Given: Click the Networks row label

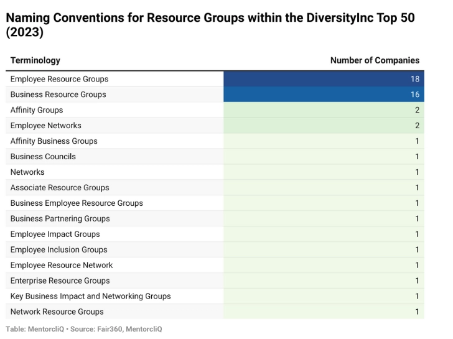Looking at the screenshot, I should tap(27, 172).
